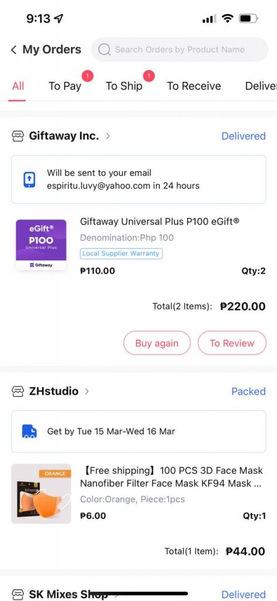277x601 pixels.
Task: Click the Buy again button
Action: tap(157, 343)
